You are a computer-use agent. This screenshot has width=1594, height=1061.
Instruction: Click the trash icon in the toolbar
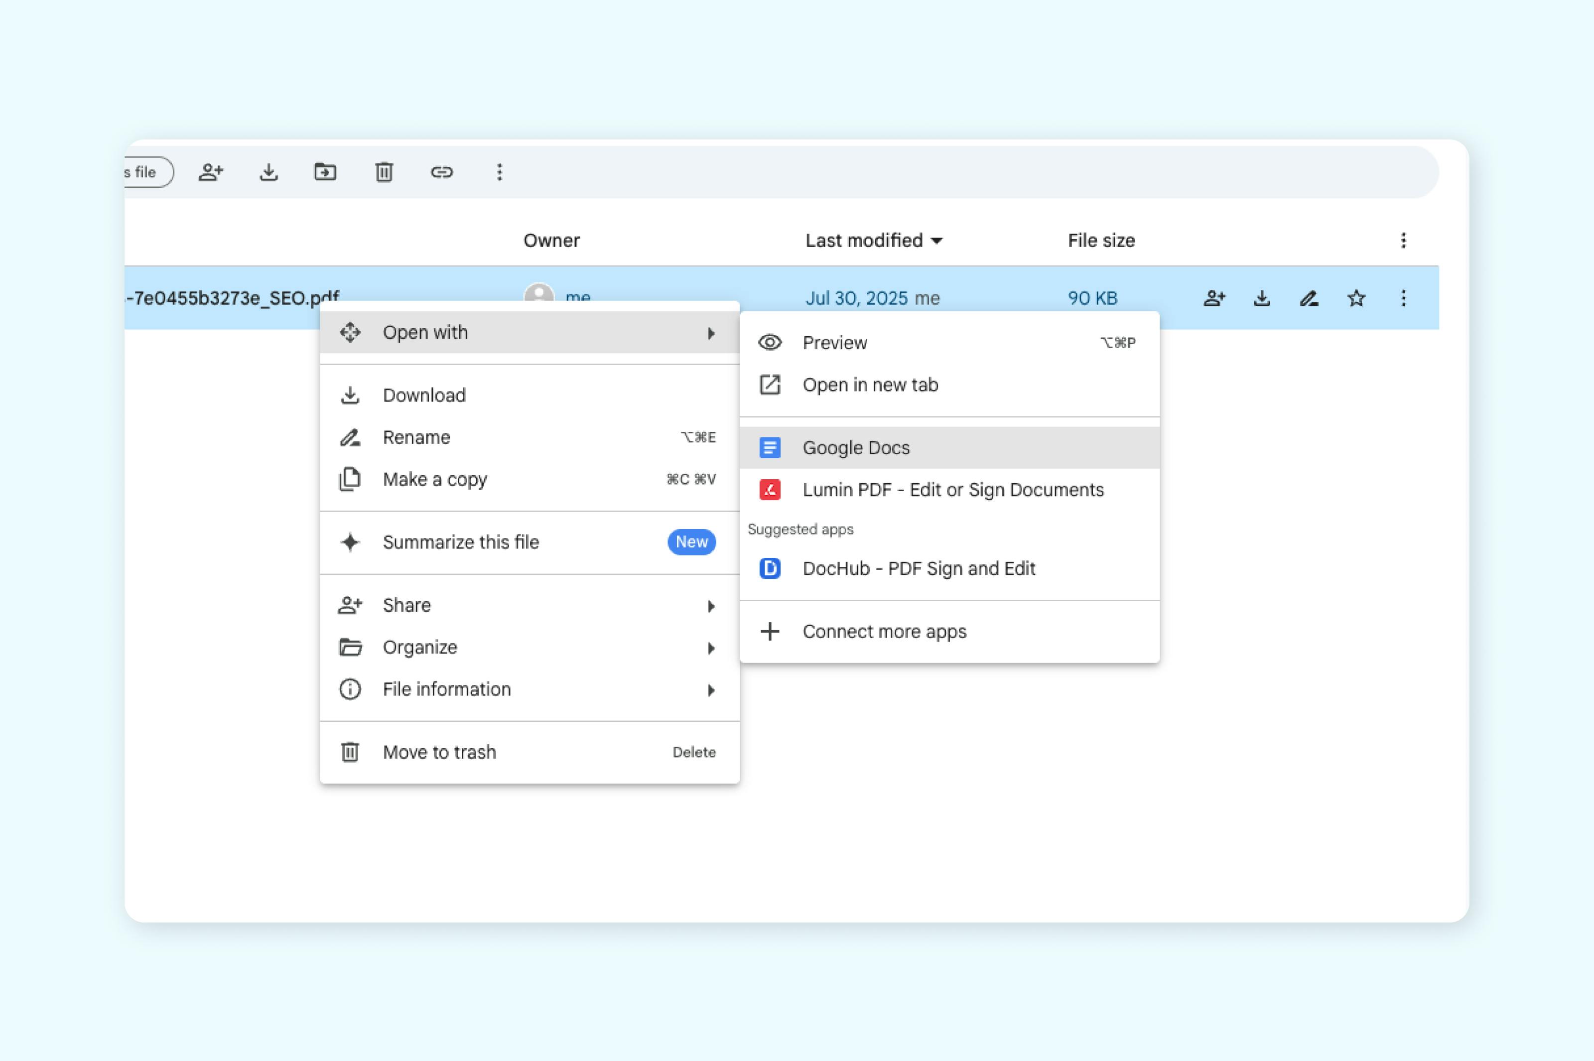(384, 172)
